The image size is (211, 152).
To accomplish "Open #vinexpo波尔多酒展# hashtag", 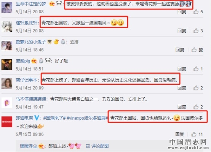I will coord(87,118).
